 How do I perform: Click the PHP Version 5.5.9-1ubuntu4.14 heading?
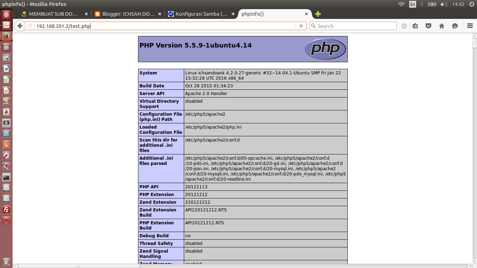[x=196, y=45]
